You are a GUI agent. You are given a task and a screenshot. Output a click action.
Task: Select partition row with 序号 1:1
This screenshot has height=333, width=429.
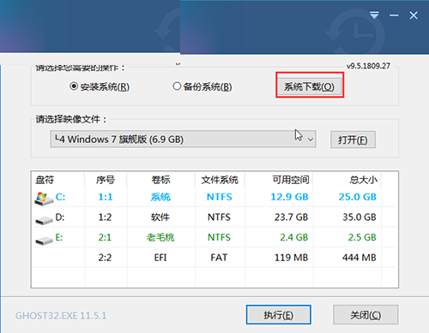pyautogui.click(x=214, y=197)
